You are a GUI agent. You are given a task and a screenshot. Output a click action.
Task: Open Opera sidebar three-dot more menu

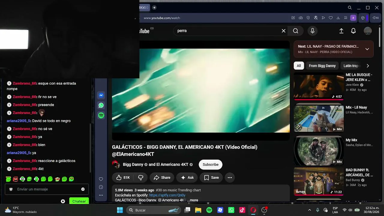(101, 195)
